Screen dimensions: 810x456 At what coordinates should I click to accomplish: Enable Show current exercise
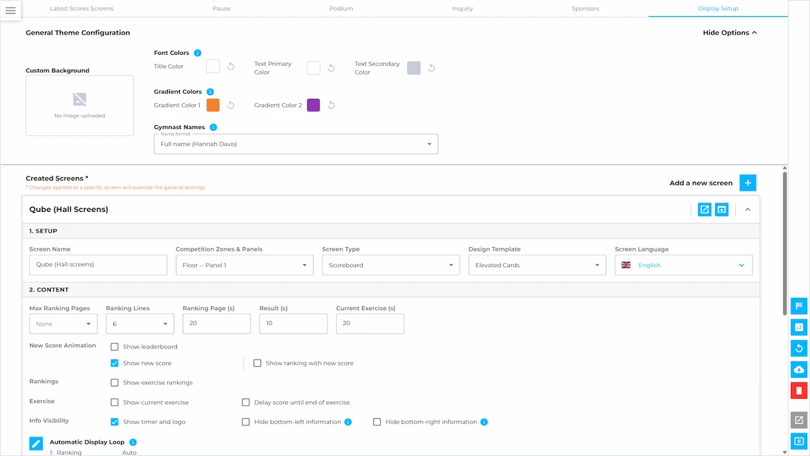pyautogui.click(x=115, y=403)
